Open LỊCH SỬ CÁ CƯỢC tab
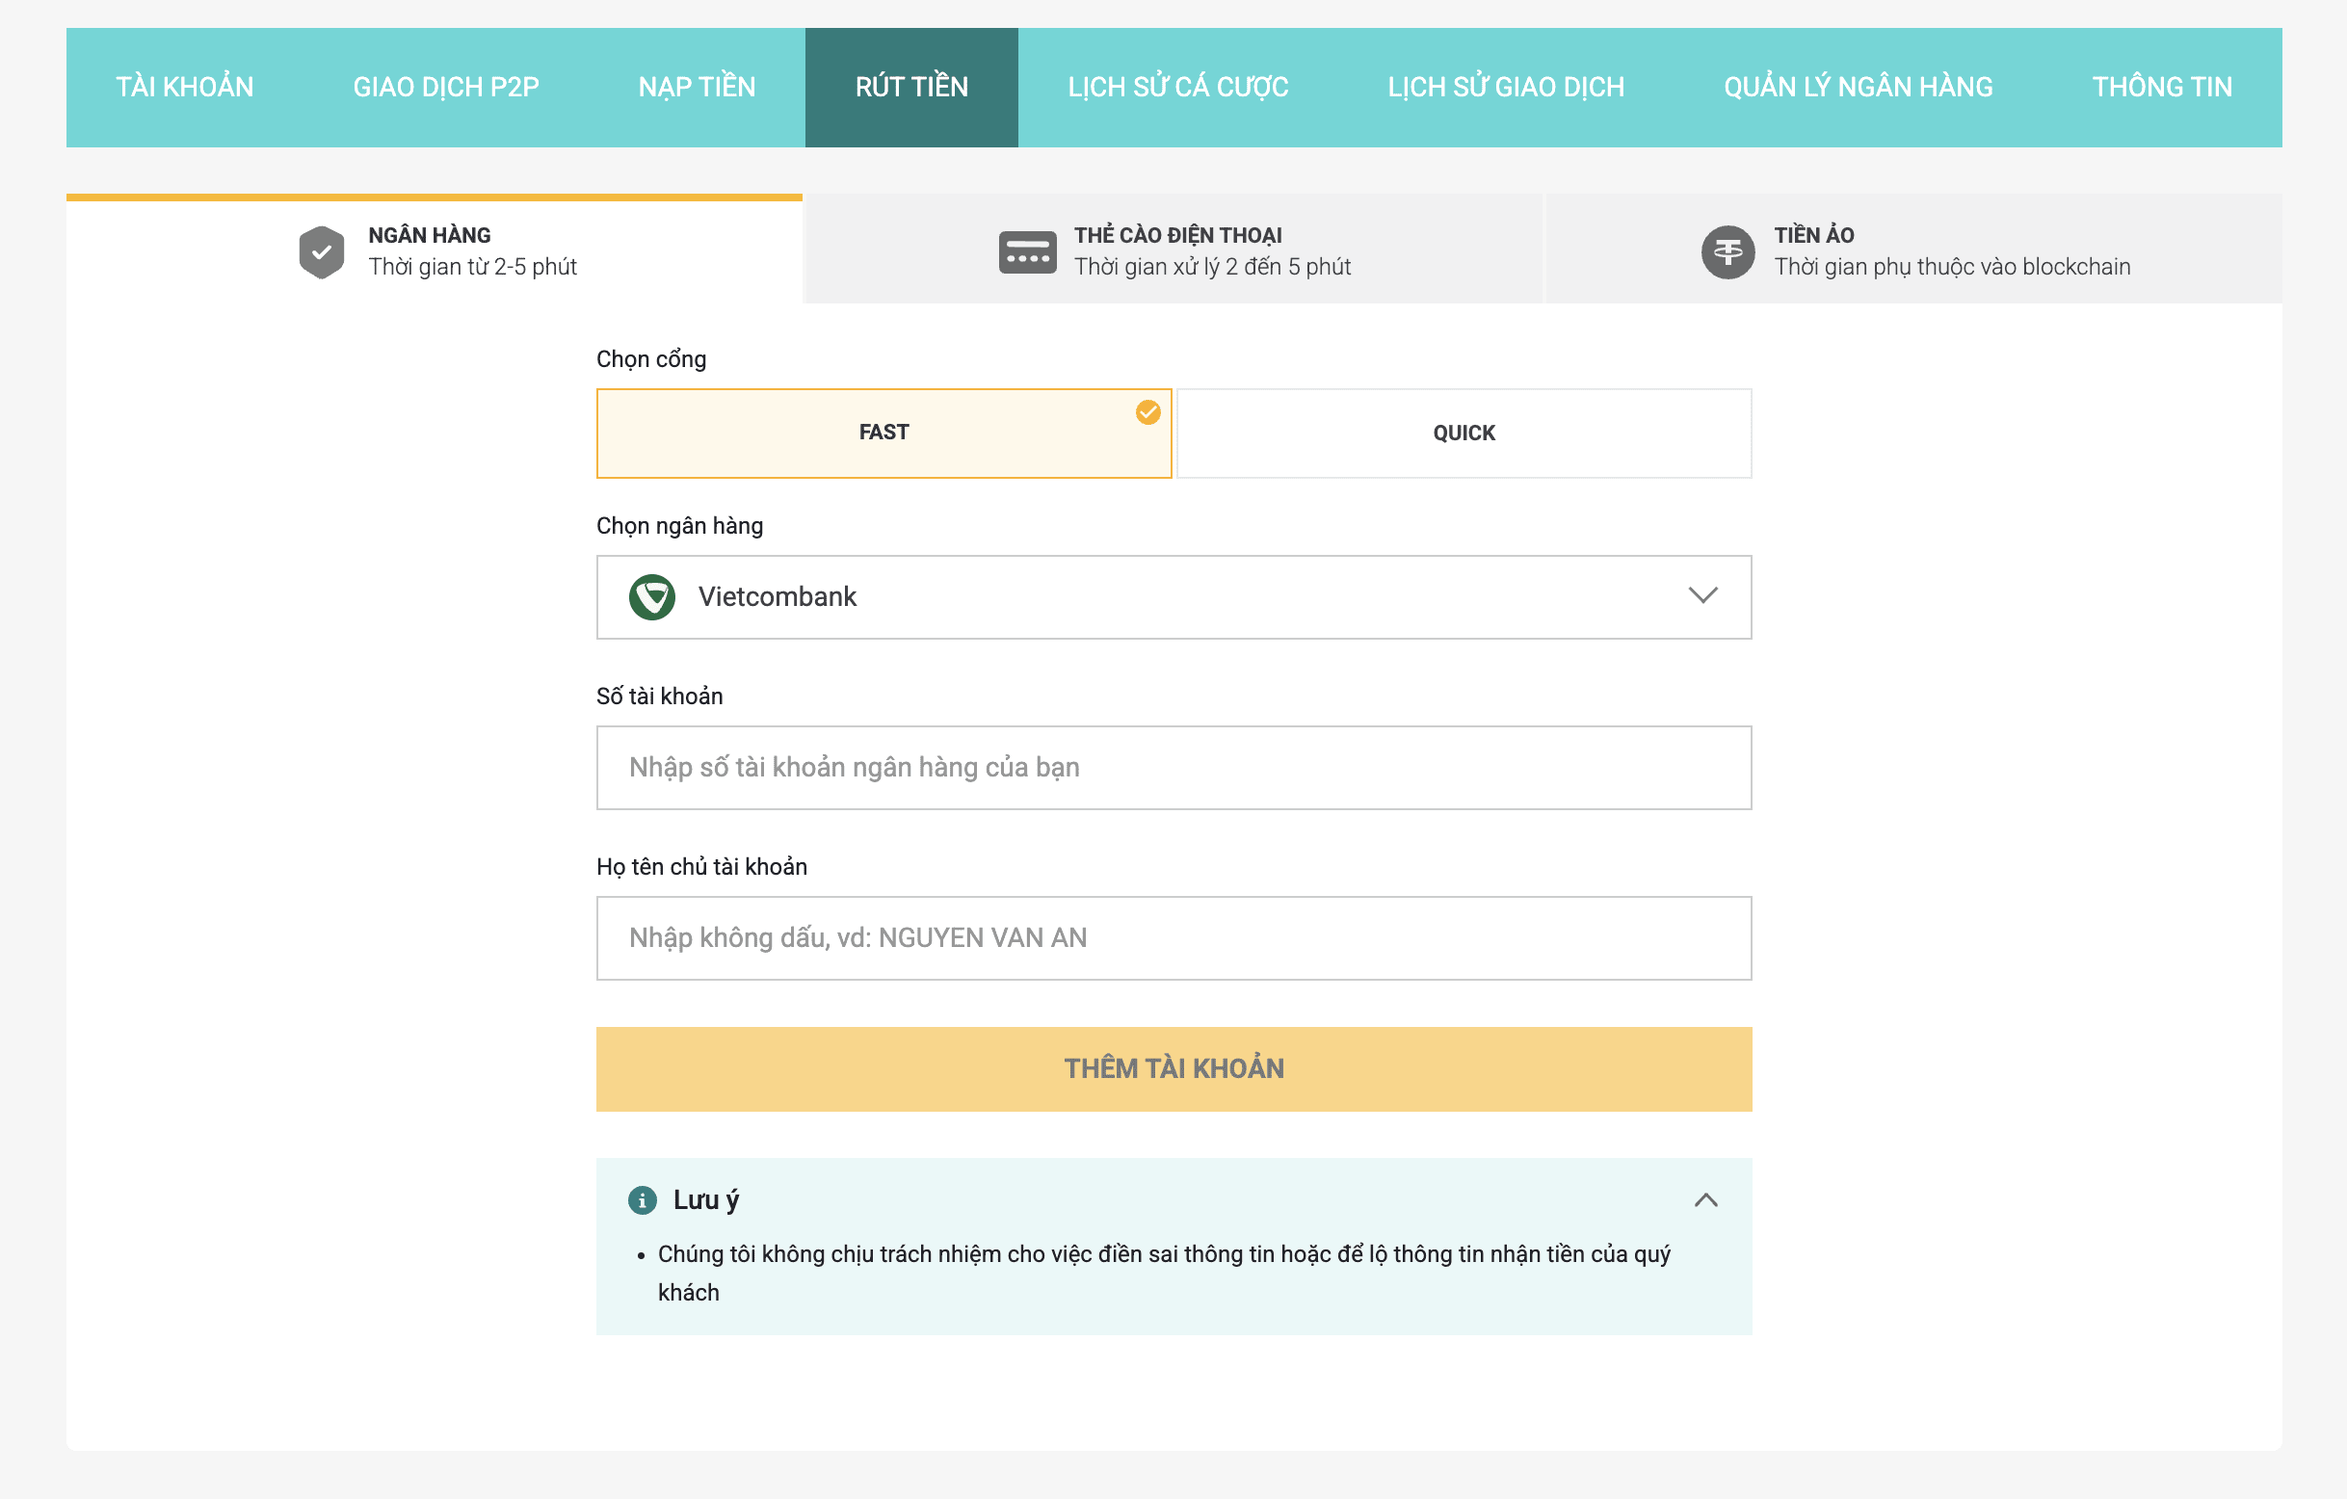The image size is (2347, 1499). [1177, 88]
